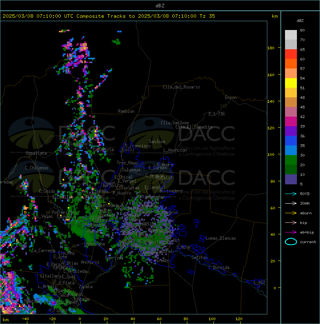This screenshot has width=320, height=324.
Task: Select the lightest gray swatch at scale top
Action: tap(291, 35)
